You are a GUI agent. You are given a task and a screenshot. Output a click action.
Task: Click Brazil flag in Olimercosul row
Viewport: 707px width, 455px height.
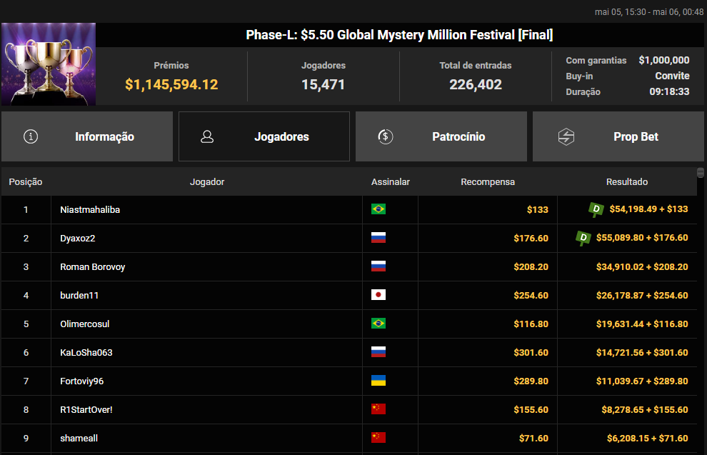[378, 324]
